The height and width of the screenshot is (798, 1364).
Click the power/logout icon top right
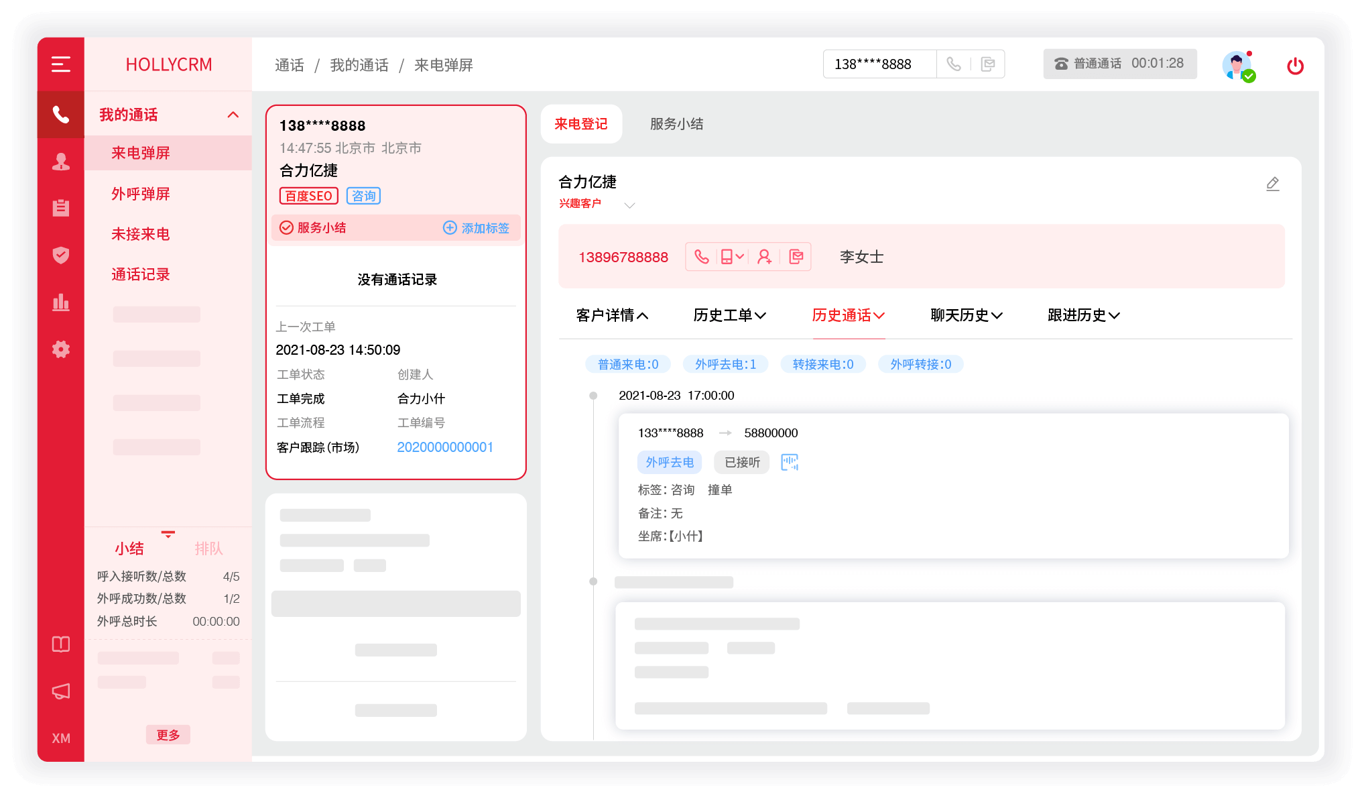(x=1295, y=64)
